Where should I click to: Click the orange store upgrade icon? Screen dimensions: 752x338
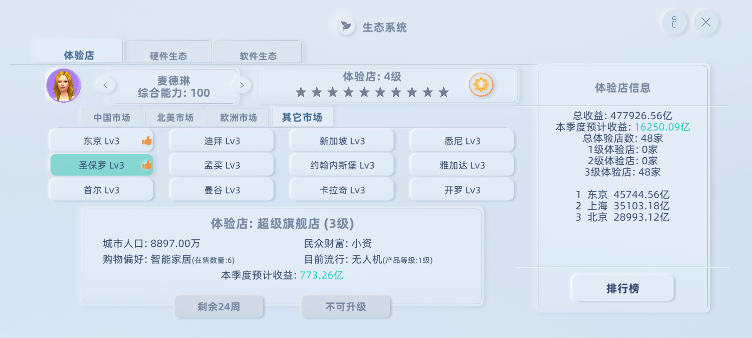(481, 85)
